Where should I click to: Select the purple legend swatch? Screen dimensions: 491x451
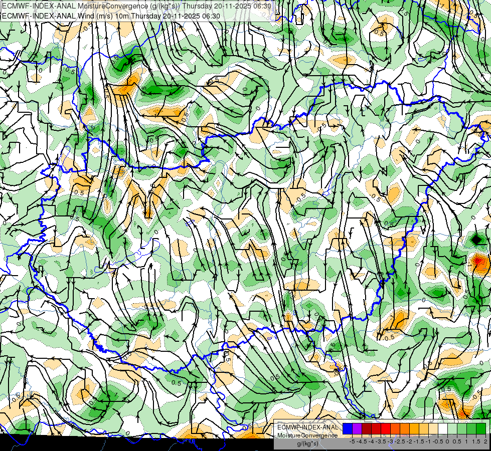coord(357,429)
